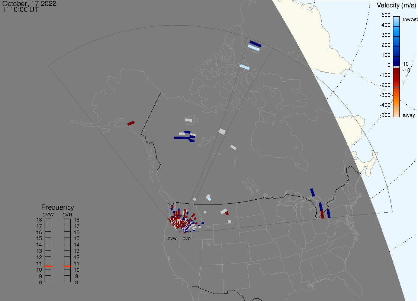Image resolution: width=418 pixels, height=301 pixels.
Task: Select the light blue cell in the Arctic islands
Action: pos(244,67)
